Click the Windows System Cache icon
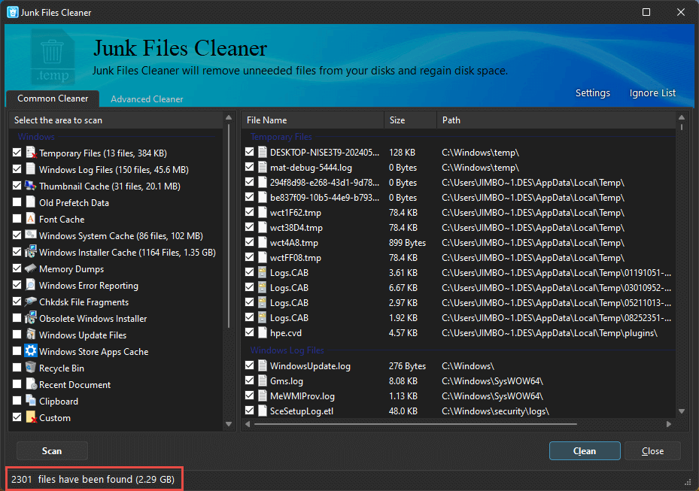Viewport: 699px width, 491px height. 31,235
